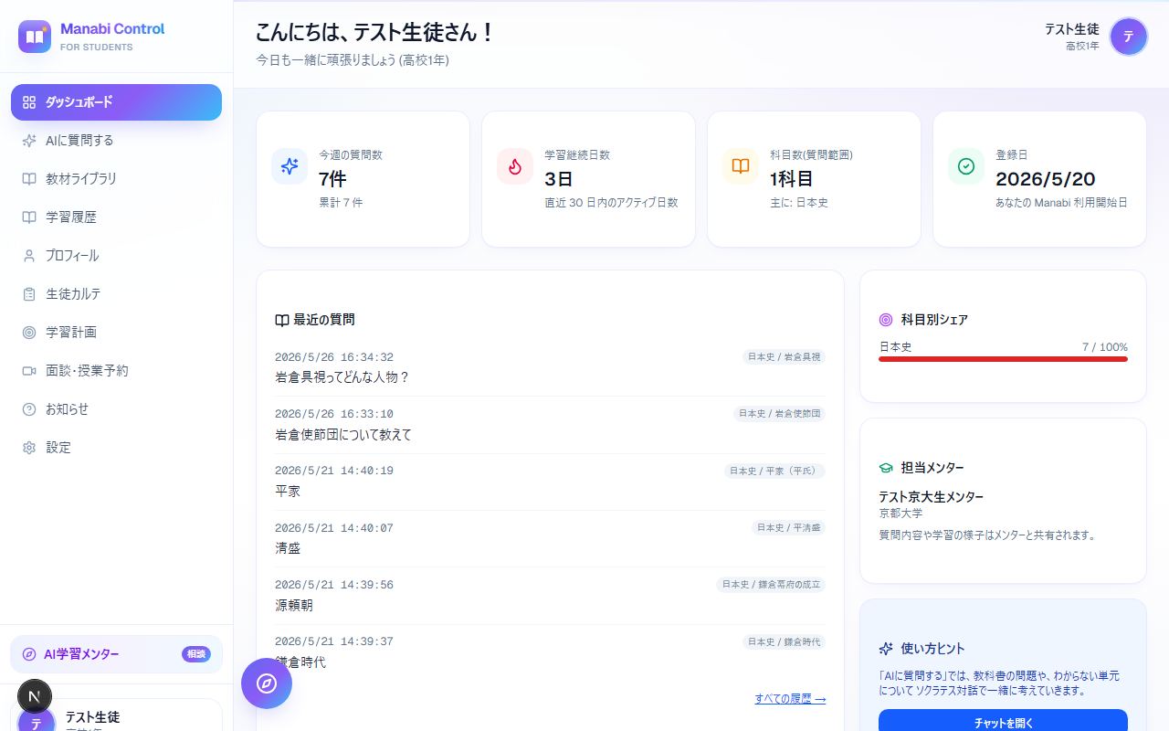The image size is (1169, 731).
Task: Click the sparkle icon in 今週の質問数 card
Action: pyautogui.click(x=290, y=166)
